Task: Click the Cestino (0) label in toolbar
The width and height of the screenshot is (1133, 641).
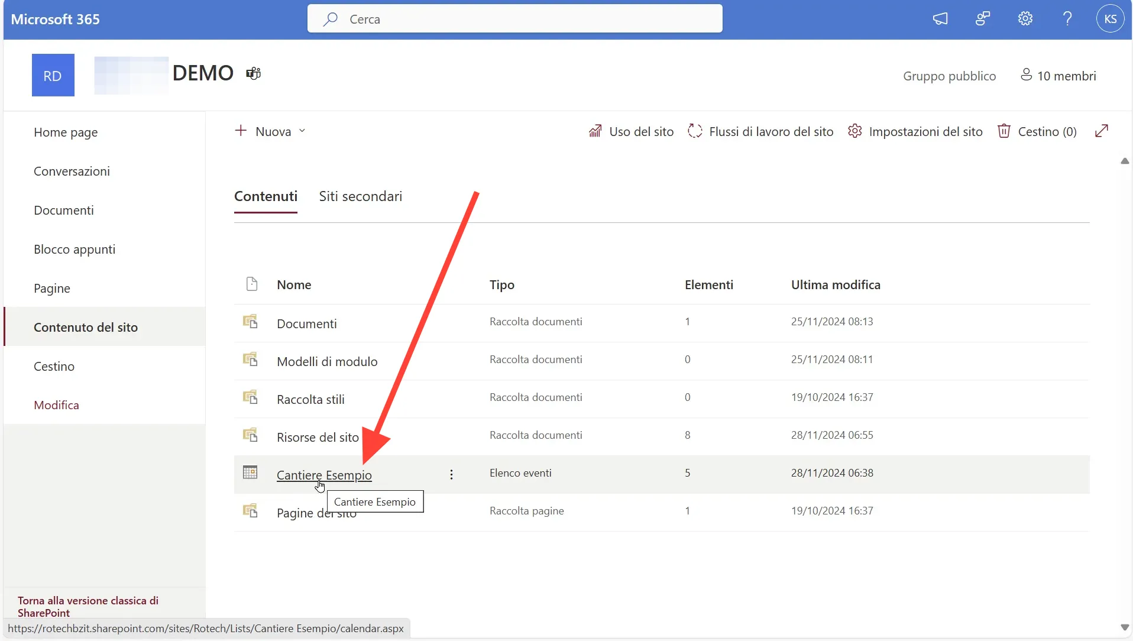Action: point(1047,131)
